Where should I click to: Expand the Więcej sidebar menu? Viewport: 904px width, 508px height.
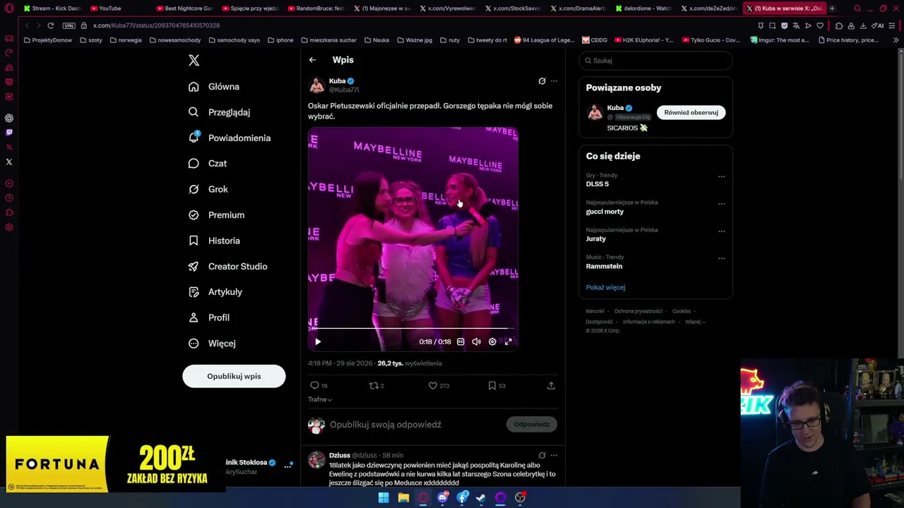pos(211,344)
